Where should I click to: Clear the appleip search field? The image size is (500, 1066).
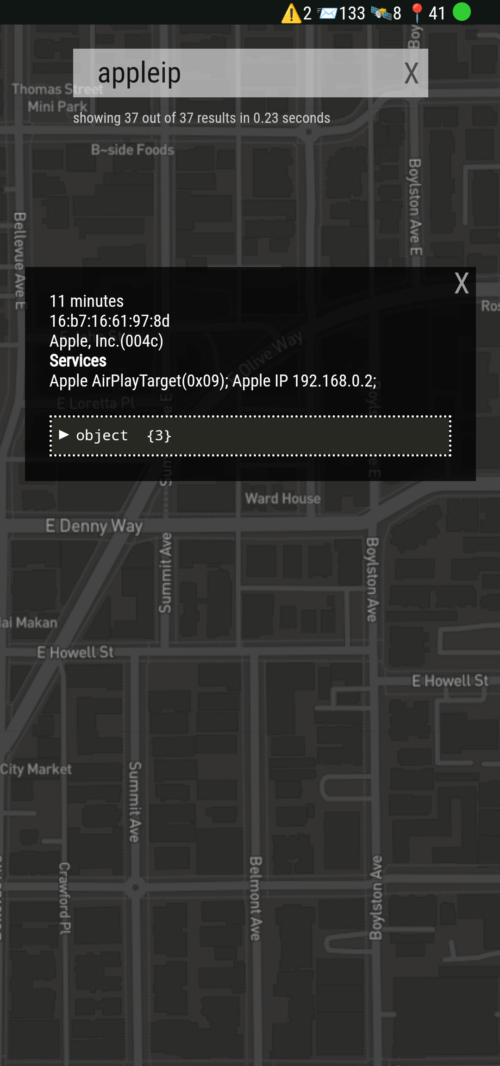pos(411,73)
